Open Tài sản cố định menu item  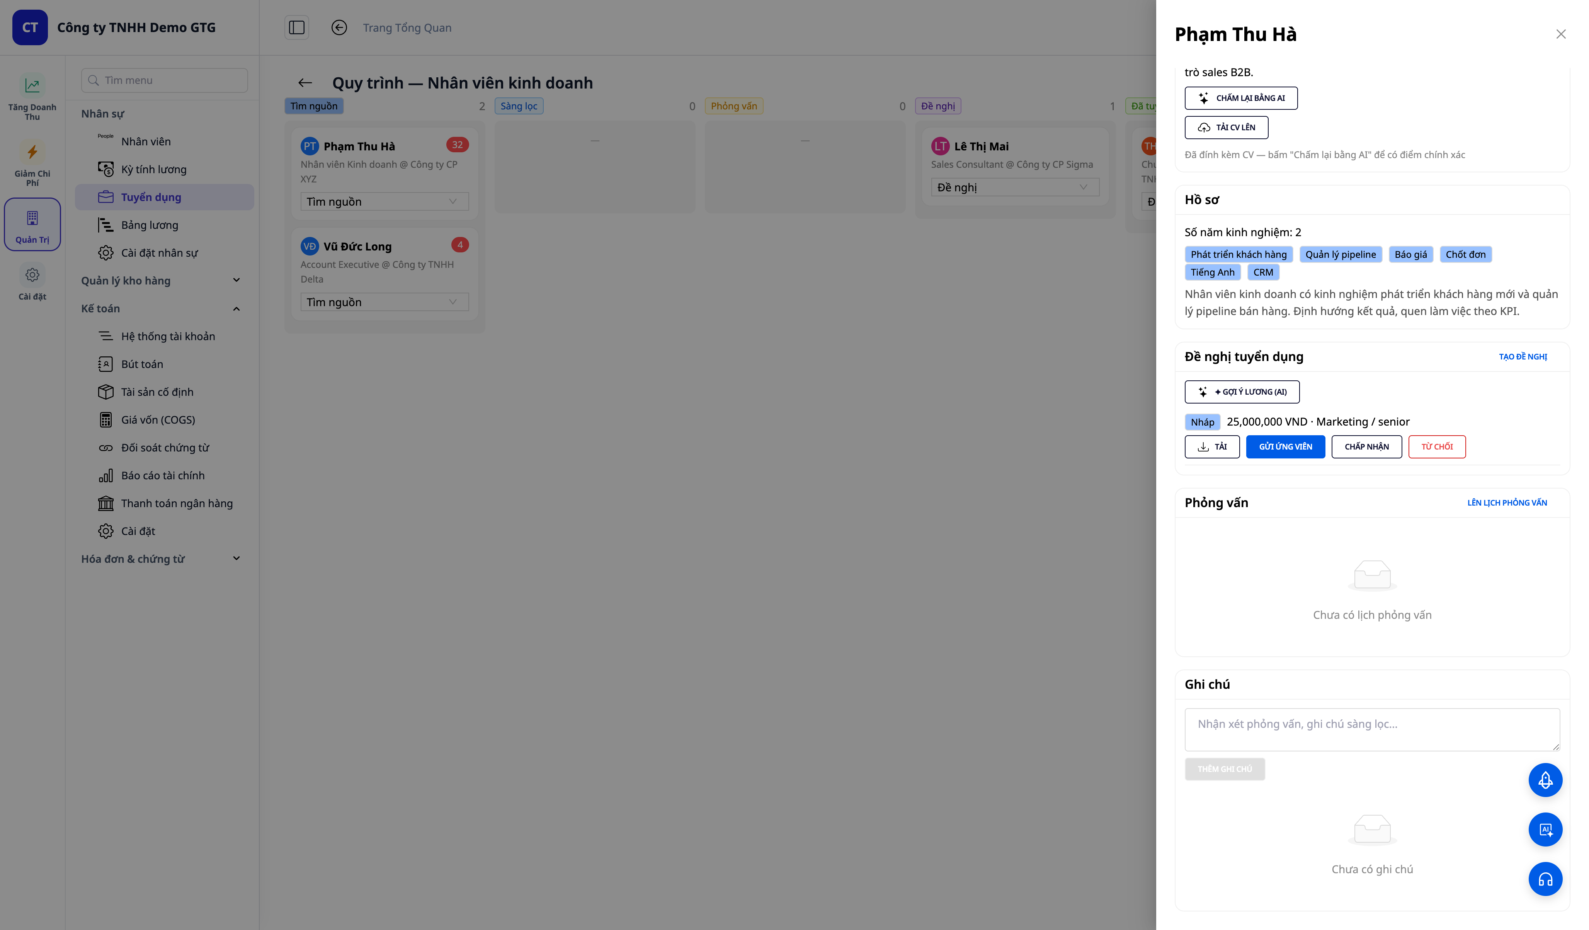tap(164, 392)
